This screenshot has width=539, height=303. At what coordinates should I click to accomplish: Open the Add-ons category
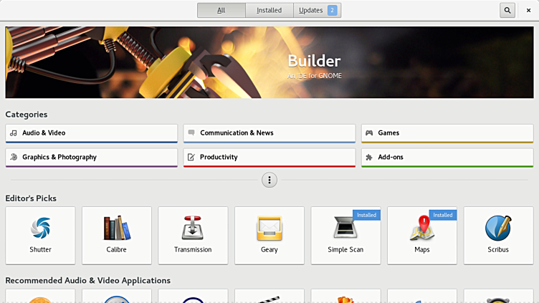tap(447, 158)
